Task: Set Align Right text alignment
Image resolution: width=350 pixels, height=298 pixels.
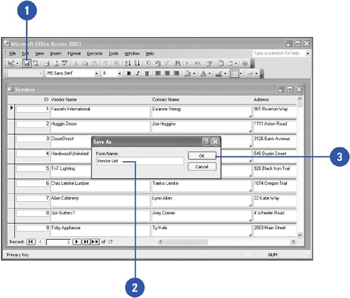Action: (176, 74)
